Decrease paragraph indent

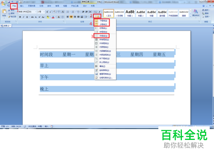pyautogui.click(x=83, y=12)
